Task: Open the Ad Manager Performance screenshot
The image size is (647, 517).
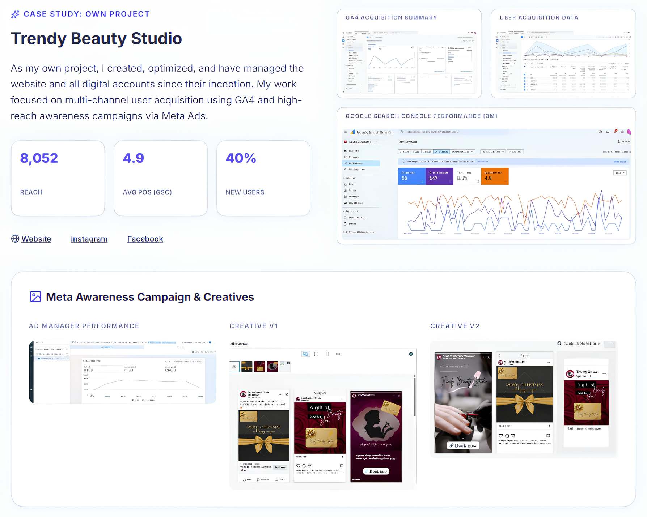Action: [x=123, y=372]
